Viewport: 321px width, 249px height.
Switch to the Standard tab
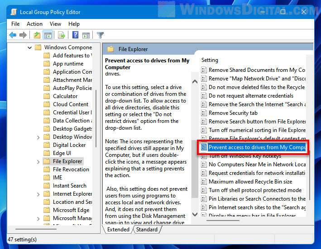(x=147, y=230)
